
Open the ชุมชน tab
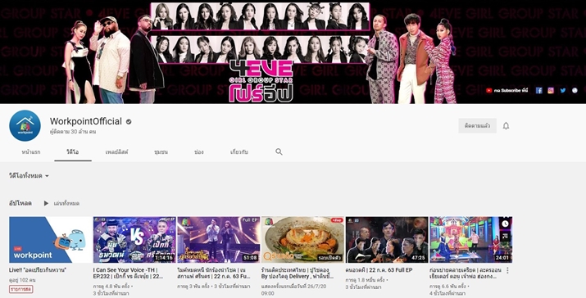coord(161,152)
